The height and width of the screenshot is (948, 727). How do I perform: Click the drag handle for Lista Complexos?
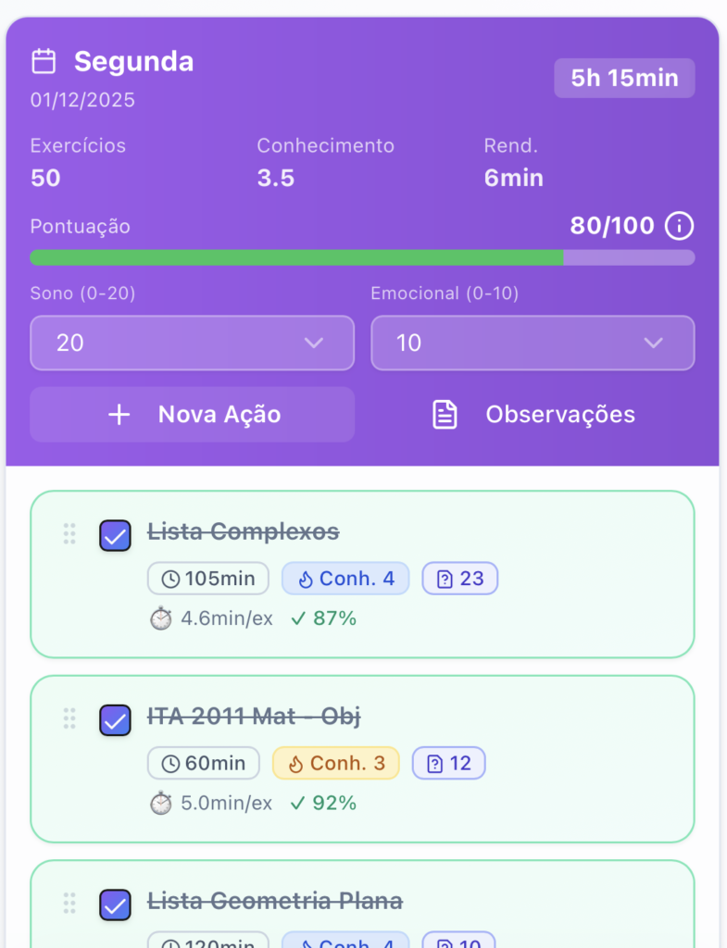69,534
